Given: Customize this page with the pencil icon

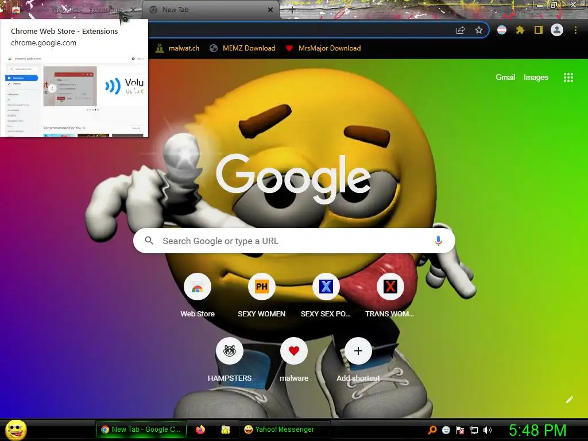Looking at the screenshot, I should (570, 400).
